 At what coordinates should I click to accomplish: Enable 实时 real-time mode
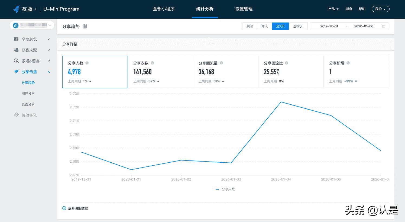click(x=250, y=26)
